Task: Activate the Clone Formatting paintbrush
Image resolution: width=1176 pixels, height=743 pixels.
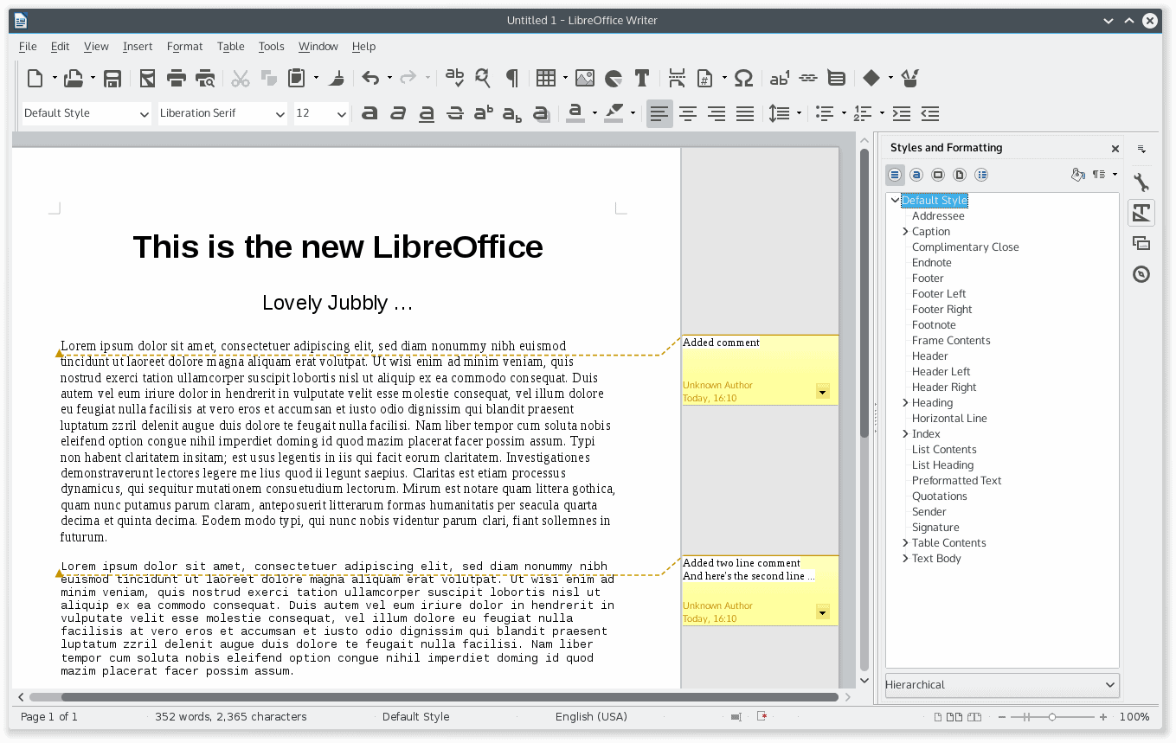Action: pos(338,79)
